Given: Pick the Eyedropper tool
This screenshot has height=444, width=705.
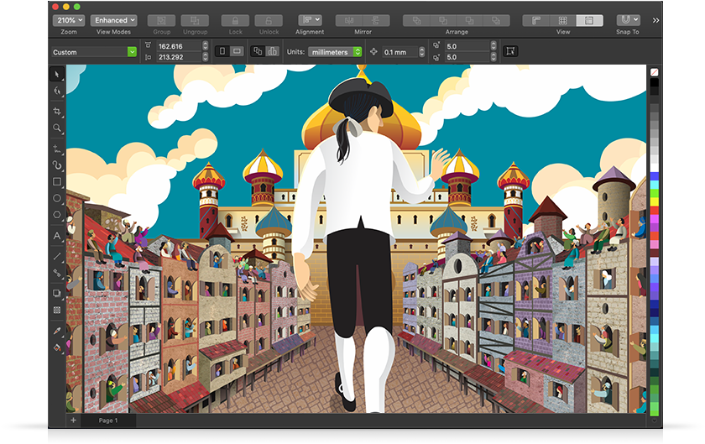Looking at the screenshot, I should click(x=57, y=331).
